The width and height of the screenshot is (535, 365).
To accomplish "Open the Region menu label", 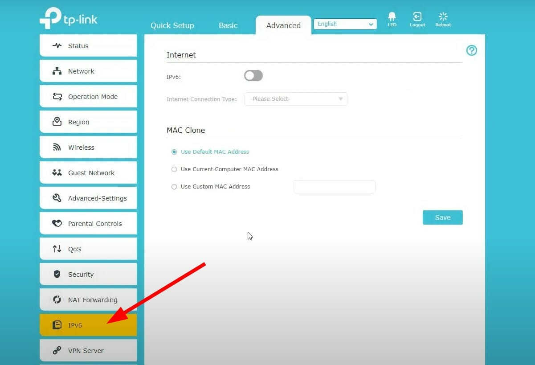I will point(79,122).
